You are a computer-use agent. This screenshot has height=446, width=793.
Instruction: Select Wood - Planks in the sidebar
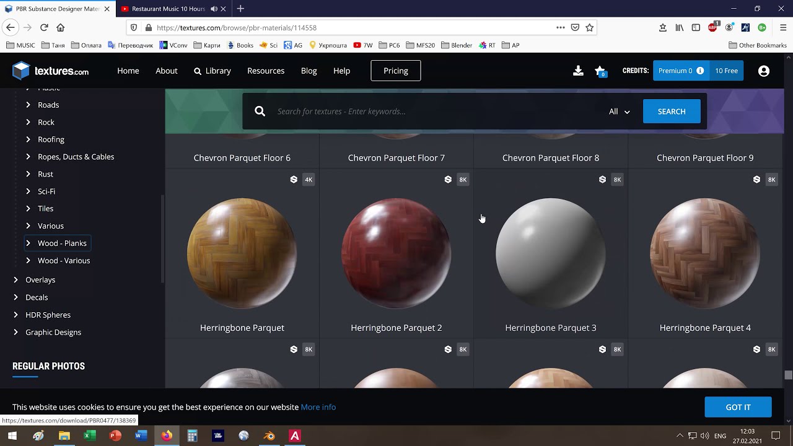coord(62,243)
